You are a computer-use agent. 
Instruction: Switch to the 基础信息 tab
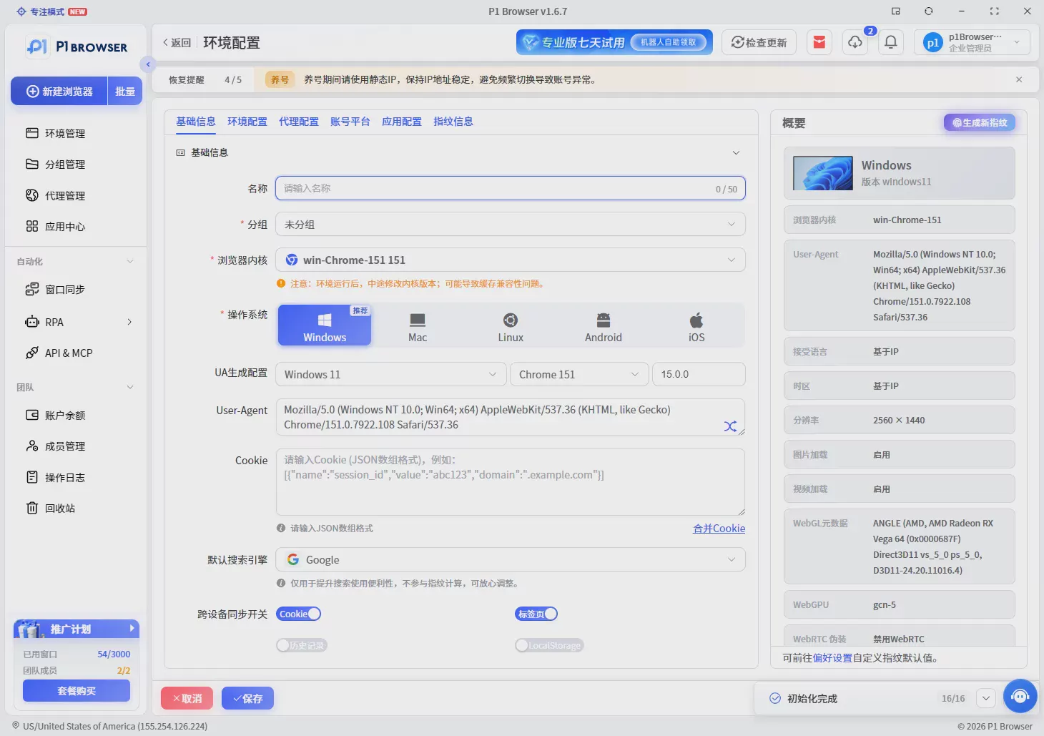[196, 122]
